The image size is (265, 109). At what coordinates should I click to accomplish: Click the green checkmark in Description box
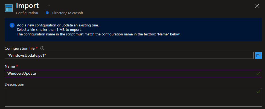pos(258,92)
